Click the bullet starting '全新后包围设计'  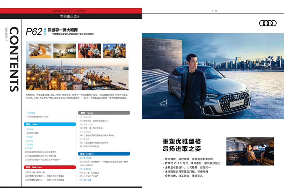(186, 168)
